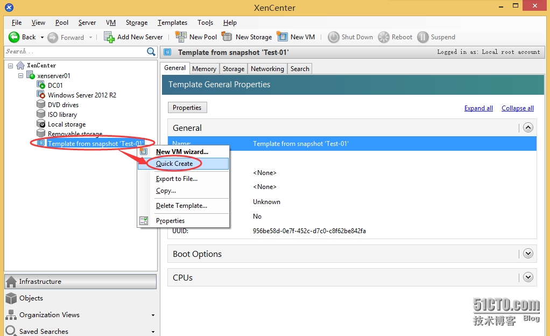Click the stopped Windows Server 2012 R2 icon

click(41, 94)
